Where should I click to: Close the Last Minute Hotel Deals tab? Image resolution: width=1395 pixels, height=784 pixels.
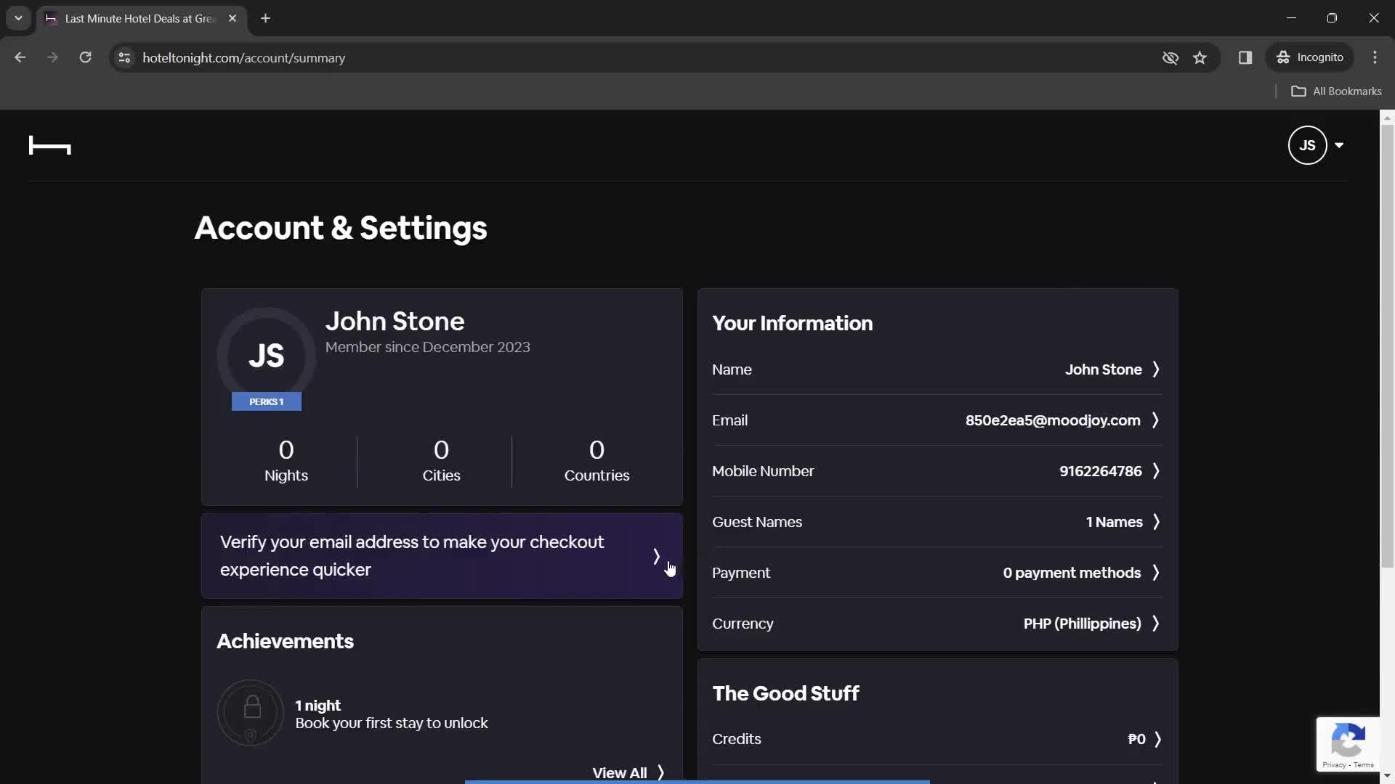click(232, 18)
